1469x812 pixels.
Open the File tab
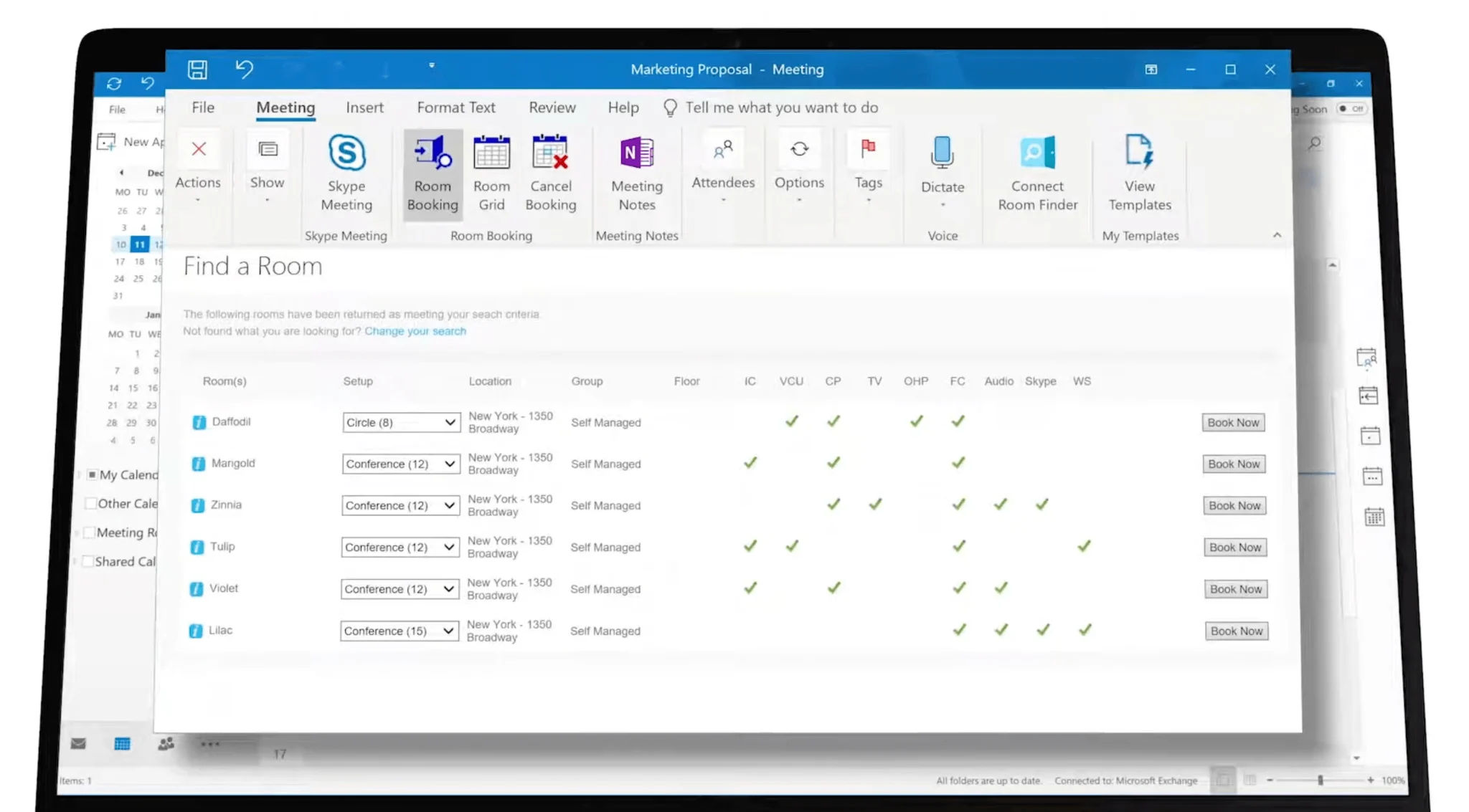click(x=203, y=108)
